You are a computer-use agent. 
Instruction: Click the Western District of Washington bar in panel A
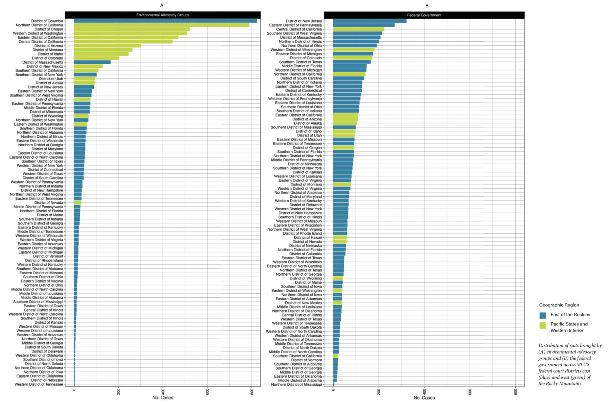pos(130,33)
